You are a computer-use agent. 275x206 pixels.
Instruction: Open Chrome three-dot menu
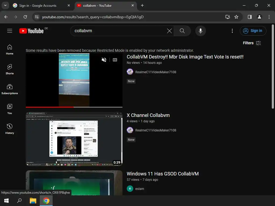click(269, 17)
